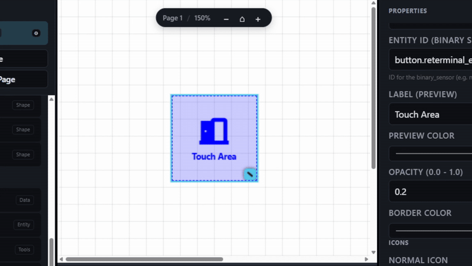Click the canvas vertical scrollbar thumb
Screen dimensions: 472x266
[x=373, y=87]
